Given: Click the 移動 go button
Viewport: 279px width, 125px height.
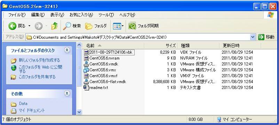Looking at the screenshot, I should coord(266,37).
